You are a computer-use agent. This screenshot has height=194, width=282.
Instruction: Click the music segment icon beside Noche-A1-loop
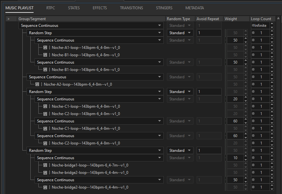coord(45,48)
